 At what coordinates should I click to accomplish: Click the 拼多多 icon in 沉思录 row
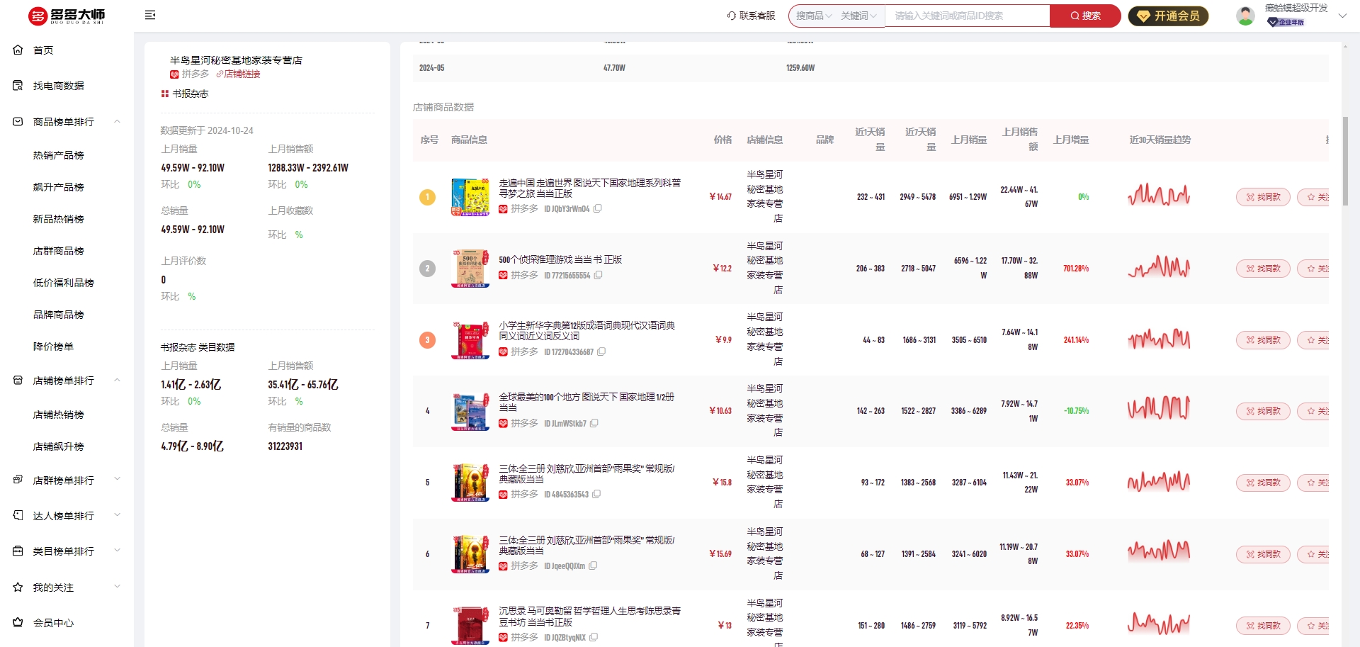click(503, 638)
